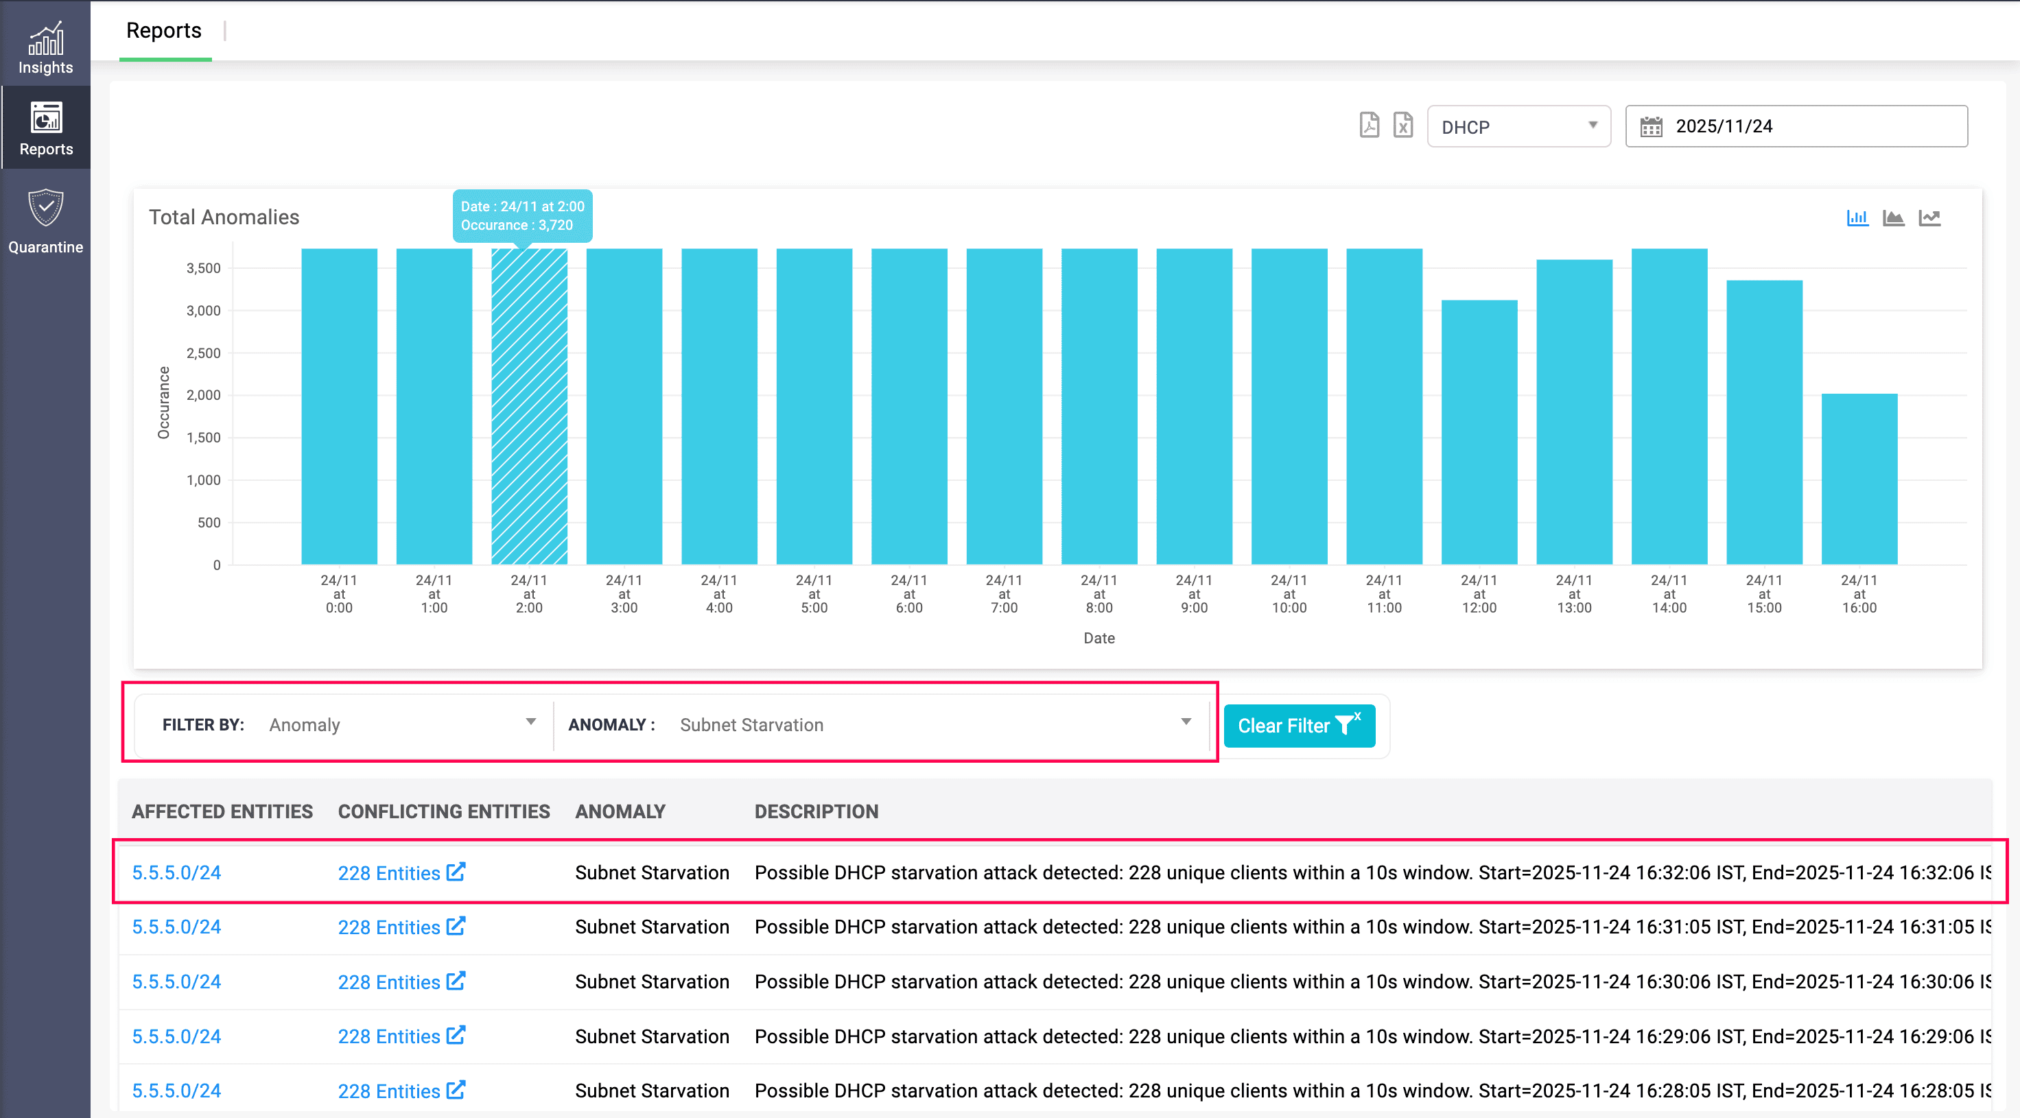Image resolution: width=2020 pixels, height=1118 pixels.
Task: Export the report to Excel
Action: pos(1404,126)
